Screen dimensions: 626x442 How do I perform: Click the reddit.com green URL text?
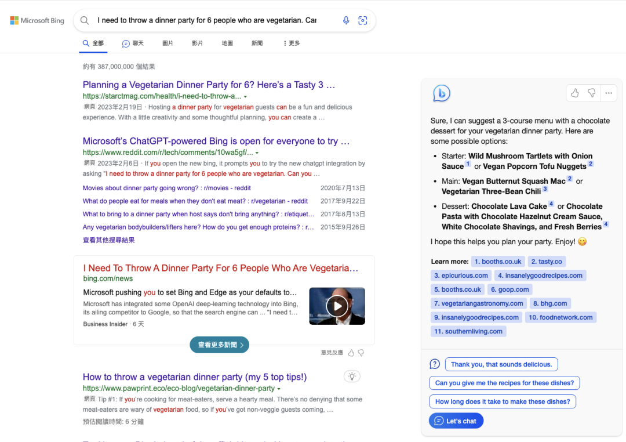[x=168, y=153]
